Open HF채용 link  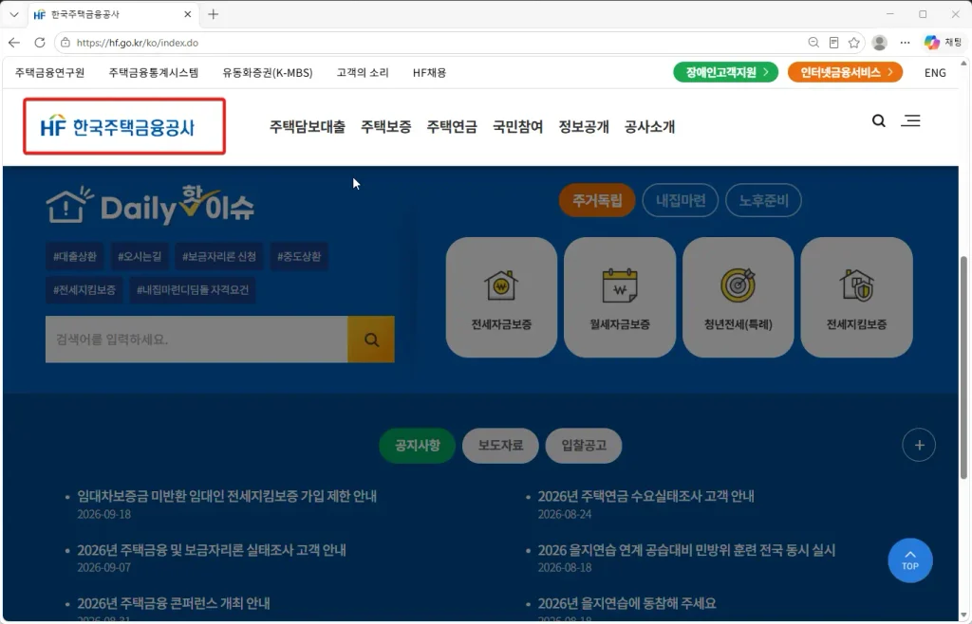point(430,72)
